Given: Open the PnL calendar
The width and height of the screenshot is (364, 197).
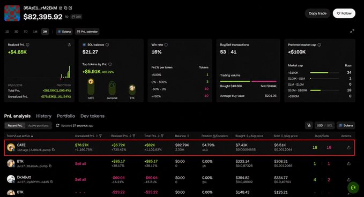Looking at the screenshot, I should click(x=87, y=32).
